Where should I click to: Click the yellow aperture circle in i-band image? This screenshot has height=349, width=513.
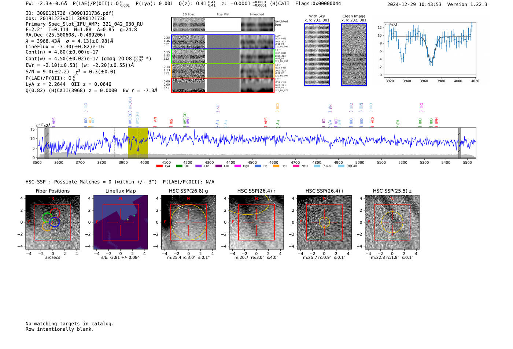pyautogui.click(x=324, y=222)
